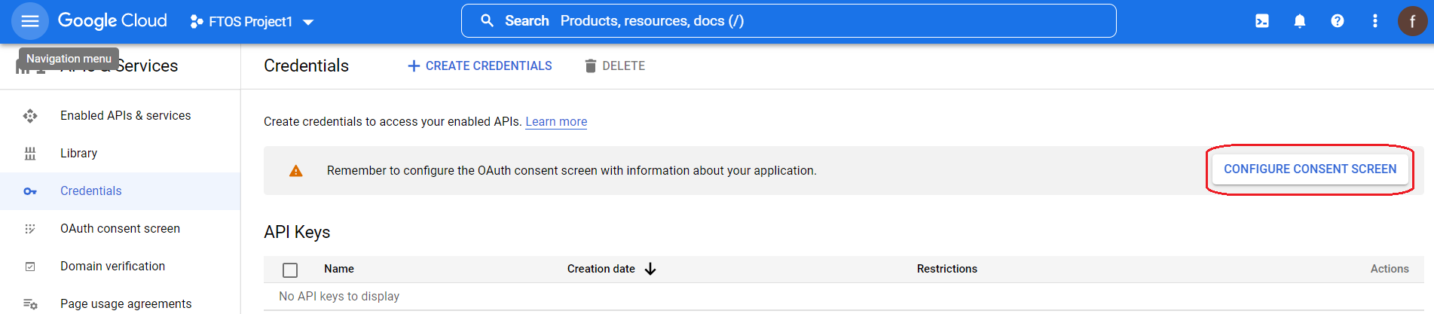Open the help question mark menu

click(x=1338, y=21)
